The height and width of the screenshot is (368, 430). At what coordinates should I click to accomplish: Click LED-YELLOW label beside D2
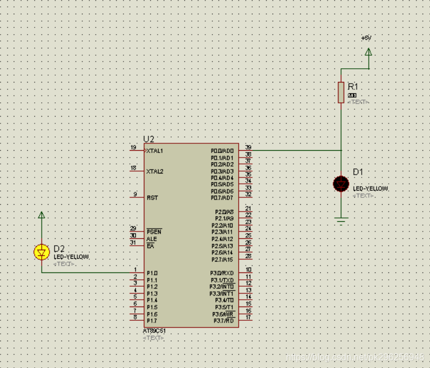tap(71, 257)
